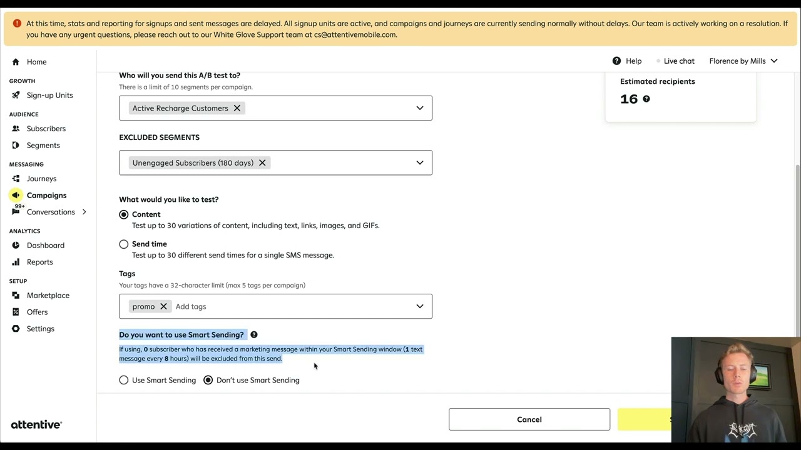Click the attentive logo
This screenshot has height=450, width=801.
[36, 424]
